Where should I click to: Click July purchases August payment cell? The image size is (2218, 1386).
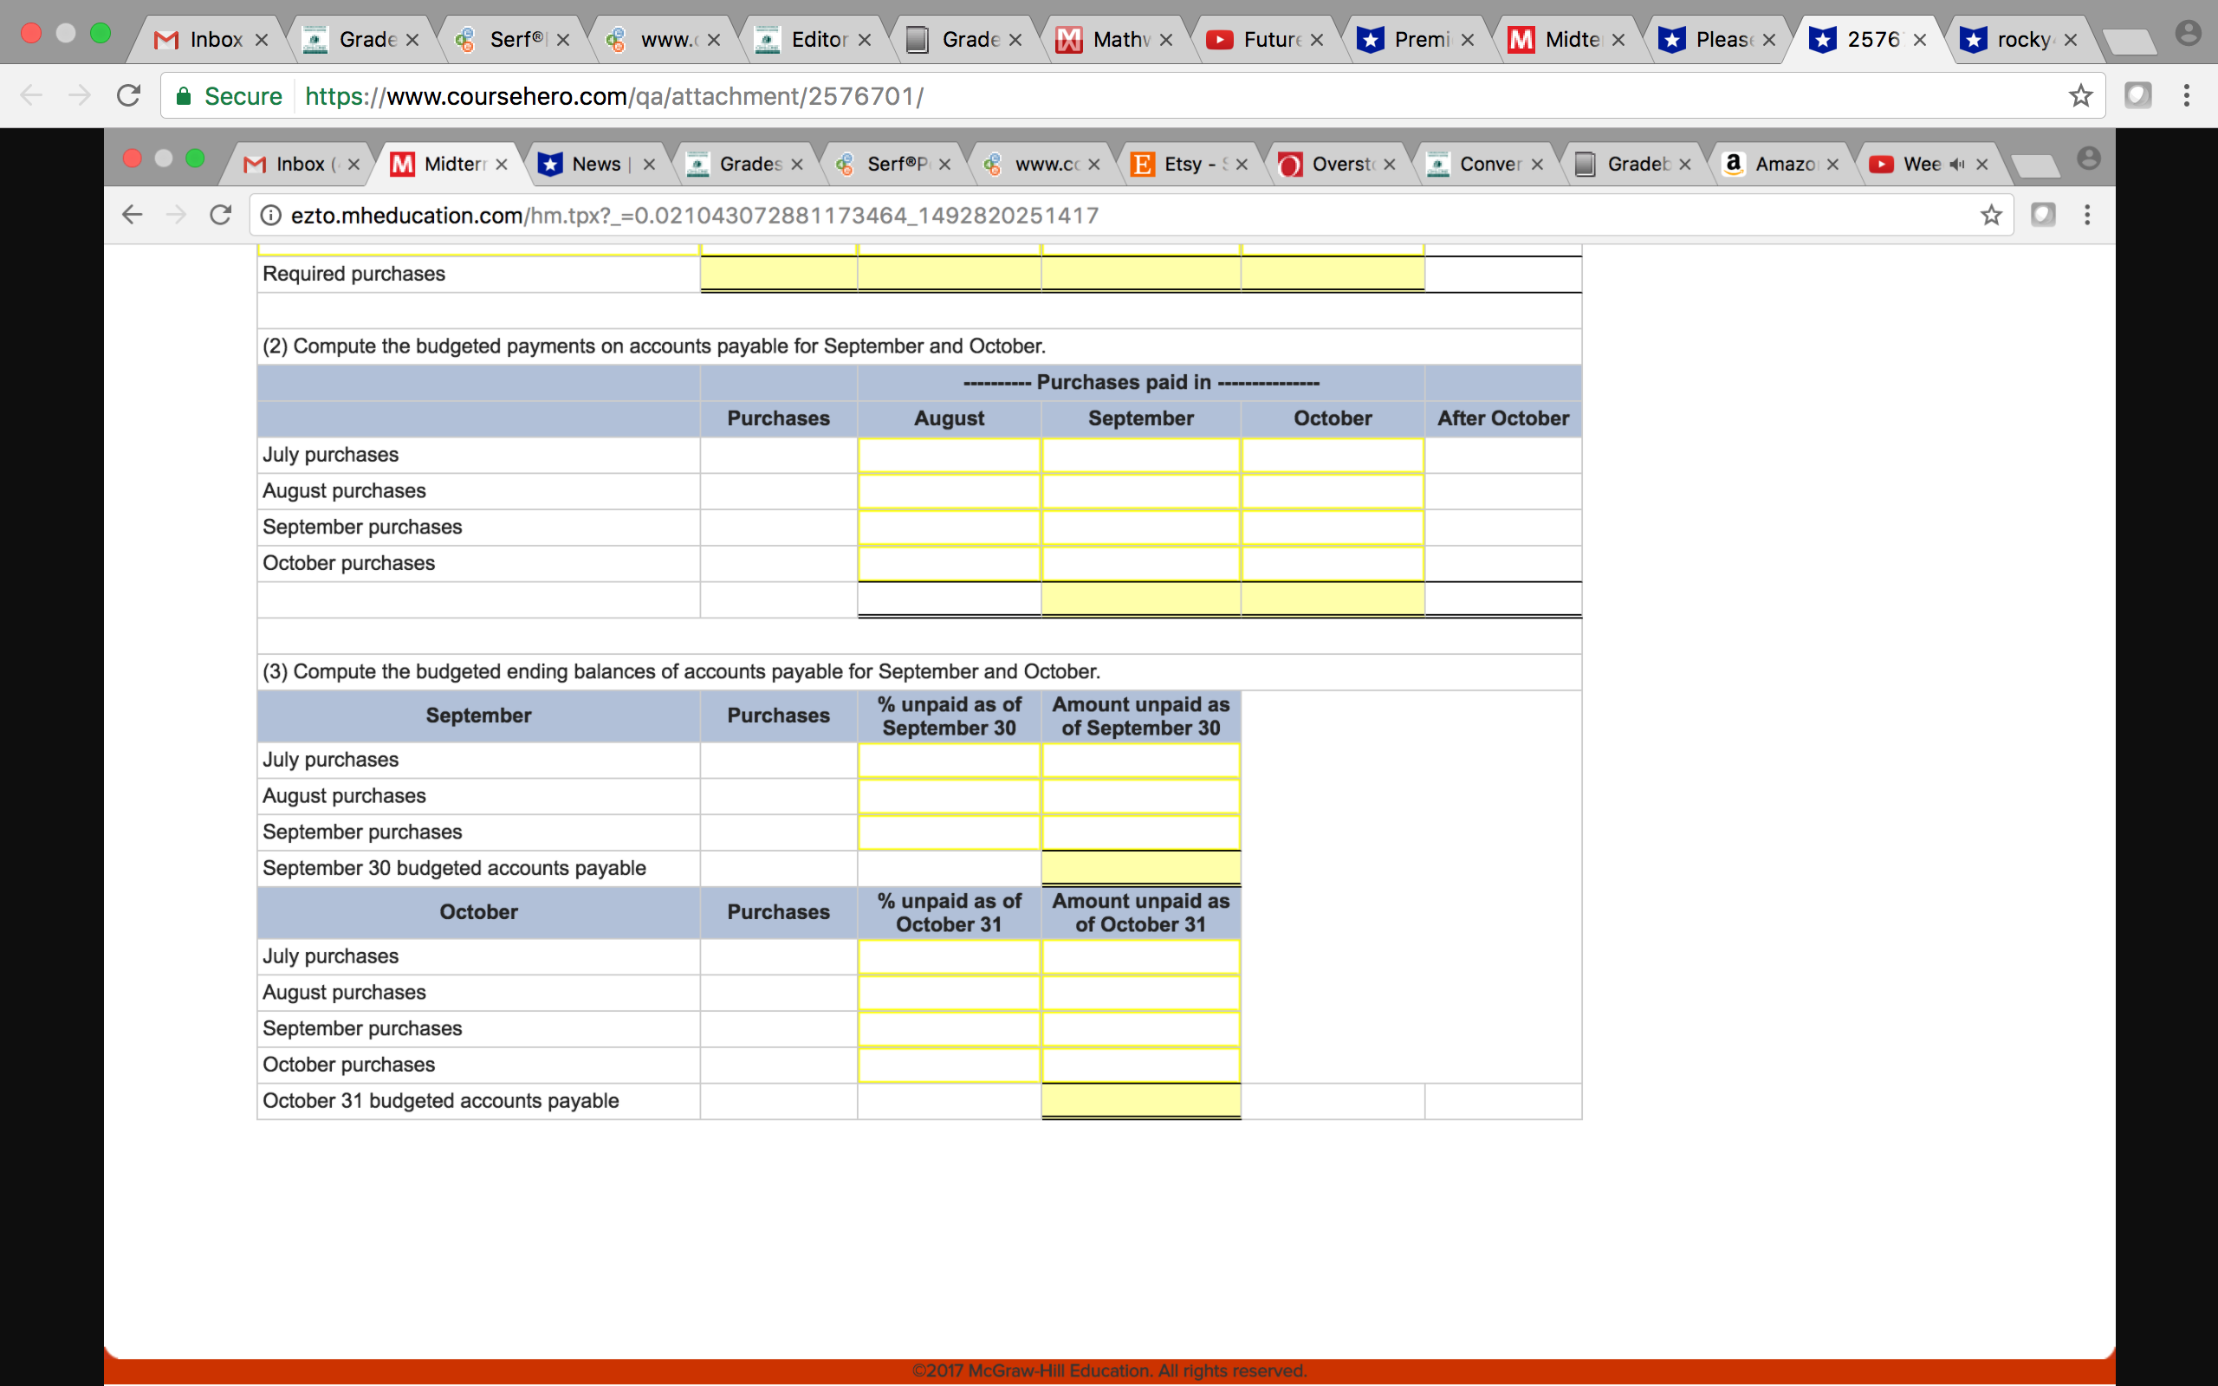pyautogui.click(x=948, y=455)
